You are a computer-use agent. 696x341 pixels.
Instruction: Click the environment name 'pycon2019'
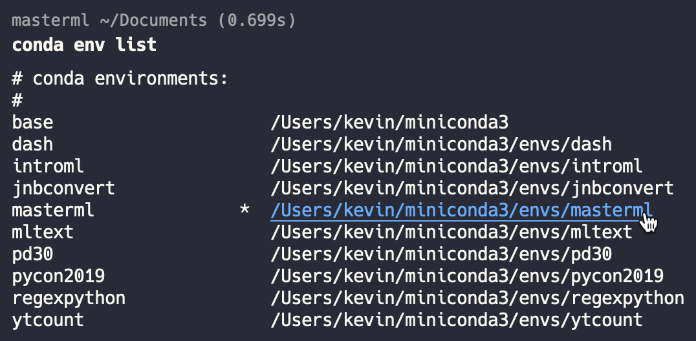tap(58, 276)
